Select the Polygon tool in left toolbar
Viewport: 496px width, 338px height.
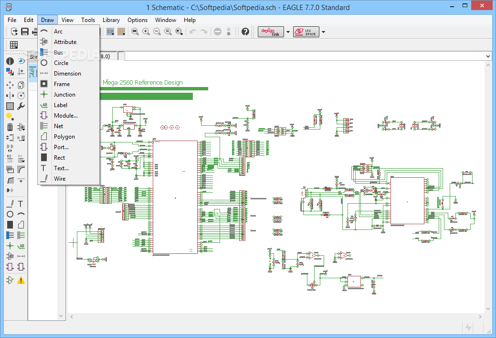[x=21, y=225]
